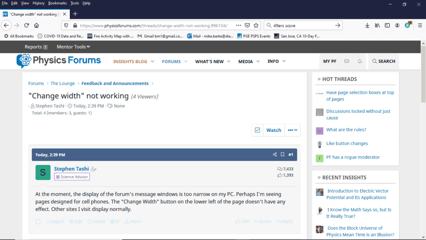Tick the post selection checkbox beside Report
The width and height of the screenshot is (426, 240).
pyautogui.click(x=38, y=222)
